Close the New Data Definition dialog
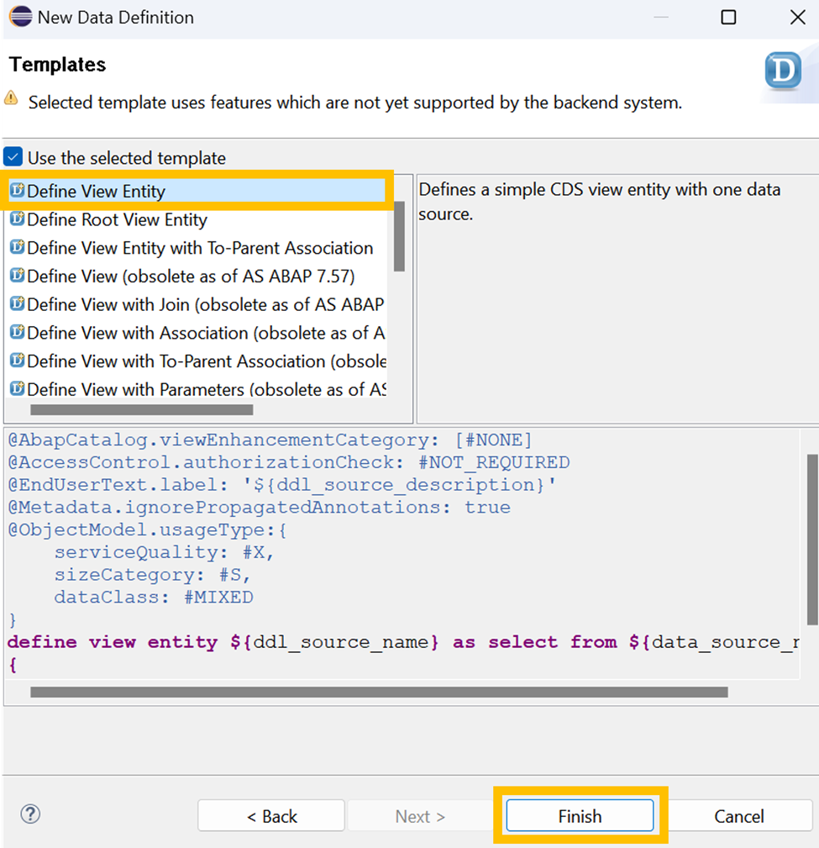 [x=797, y=18]
